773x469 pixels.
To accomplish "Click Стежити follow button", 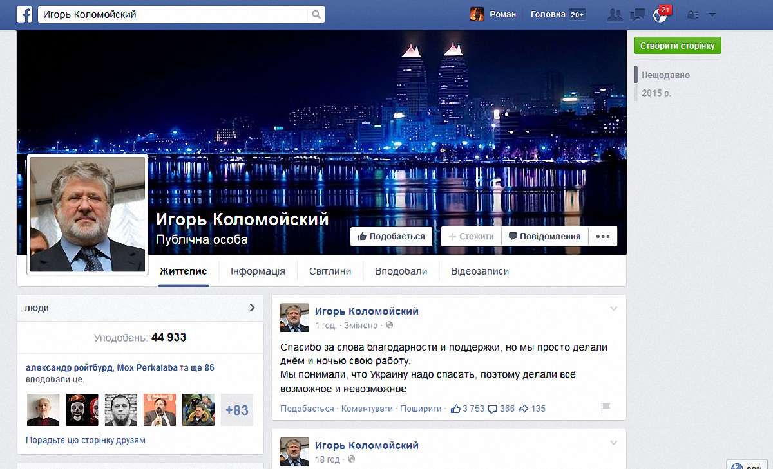I will (x=471, y=236).
